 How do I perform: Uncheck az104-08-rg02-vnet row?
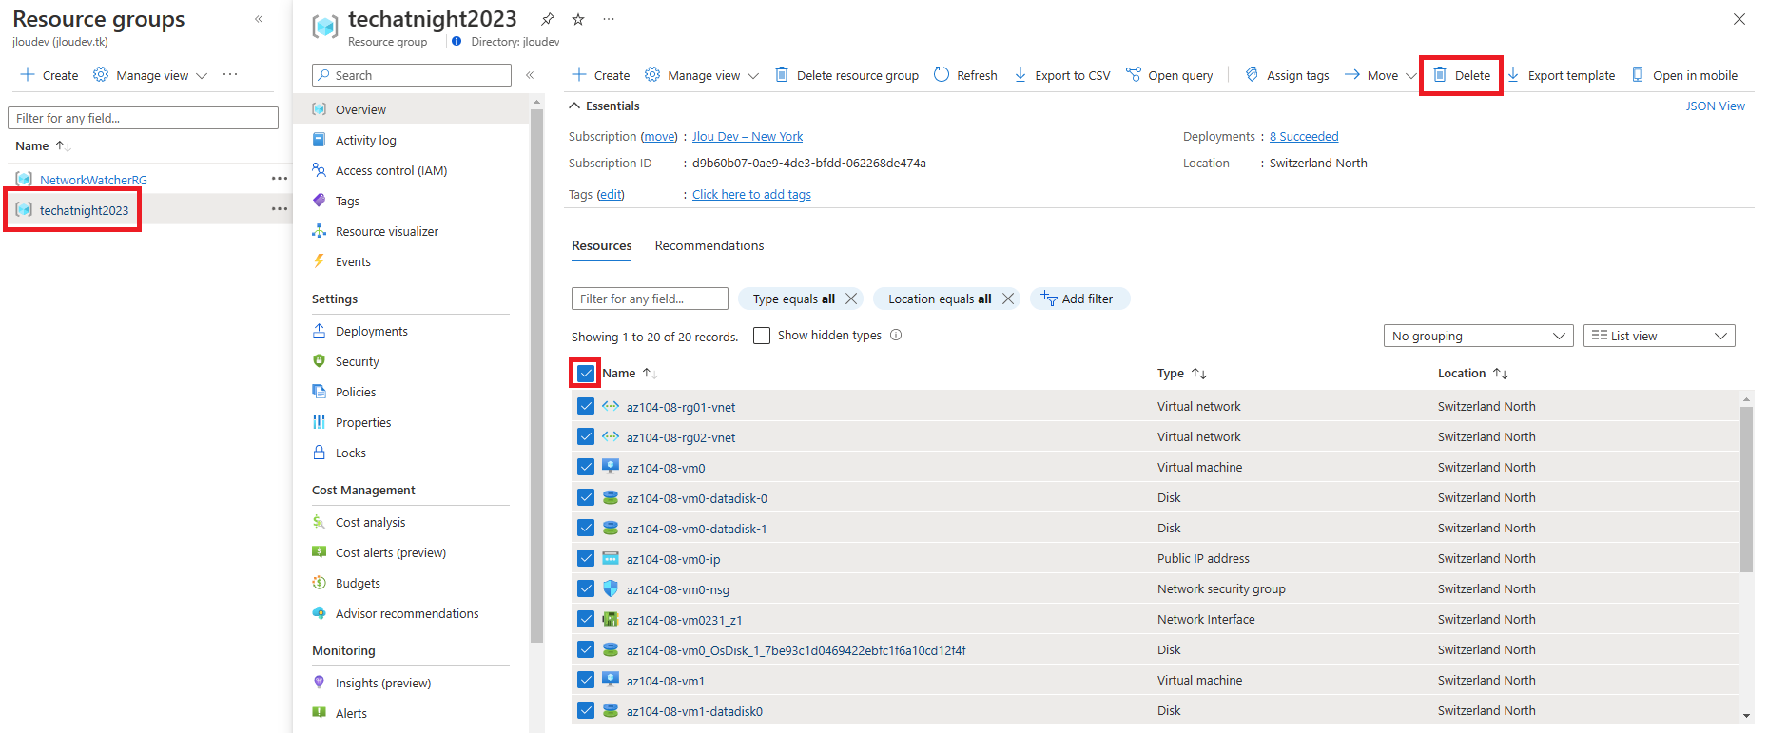(x=586, y=436)
